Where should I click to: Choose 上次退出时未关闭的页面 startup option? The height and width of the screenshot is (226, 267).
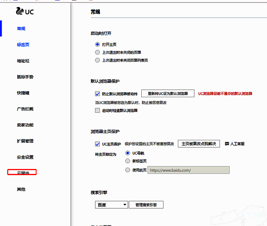coord(97,53)
